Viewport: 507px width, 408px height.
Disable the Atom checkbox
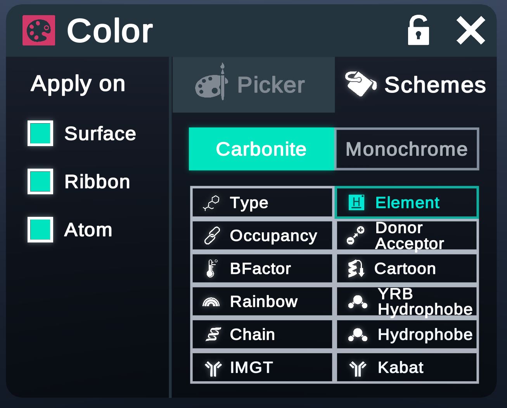pos(40,230)
